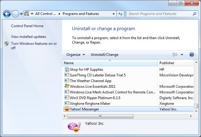Click vertical scrollbar up arrow

point(196,62)
